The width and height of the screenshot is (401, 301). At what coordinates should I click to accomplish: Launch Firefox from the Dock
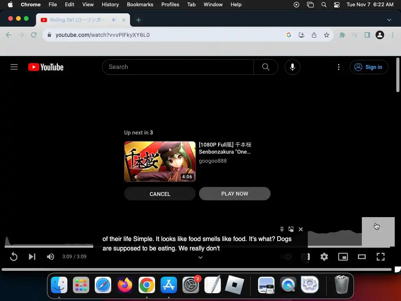(125, 285)
